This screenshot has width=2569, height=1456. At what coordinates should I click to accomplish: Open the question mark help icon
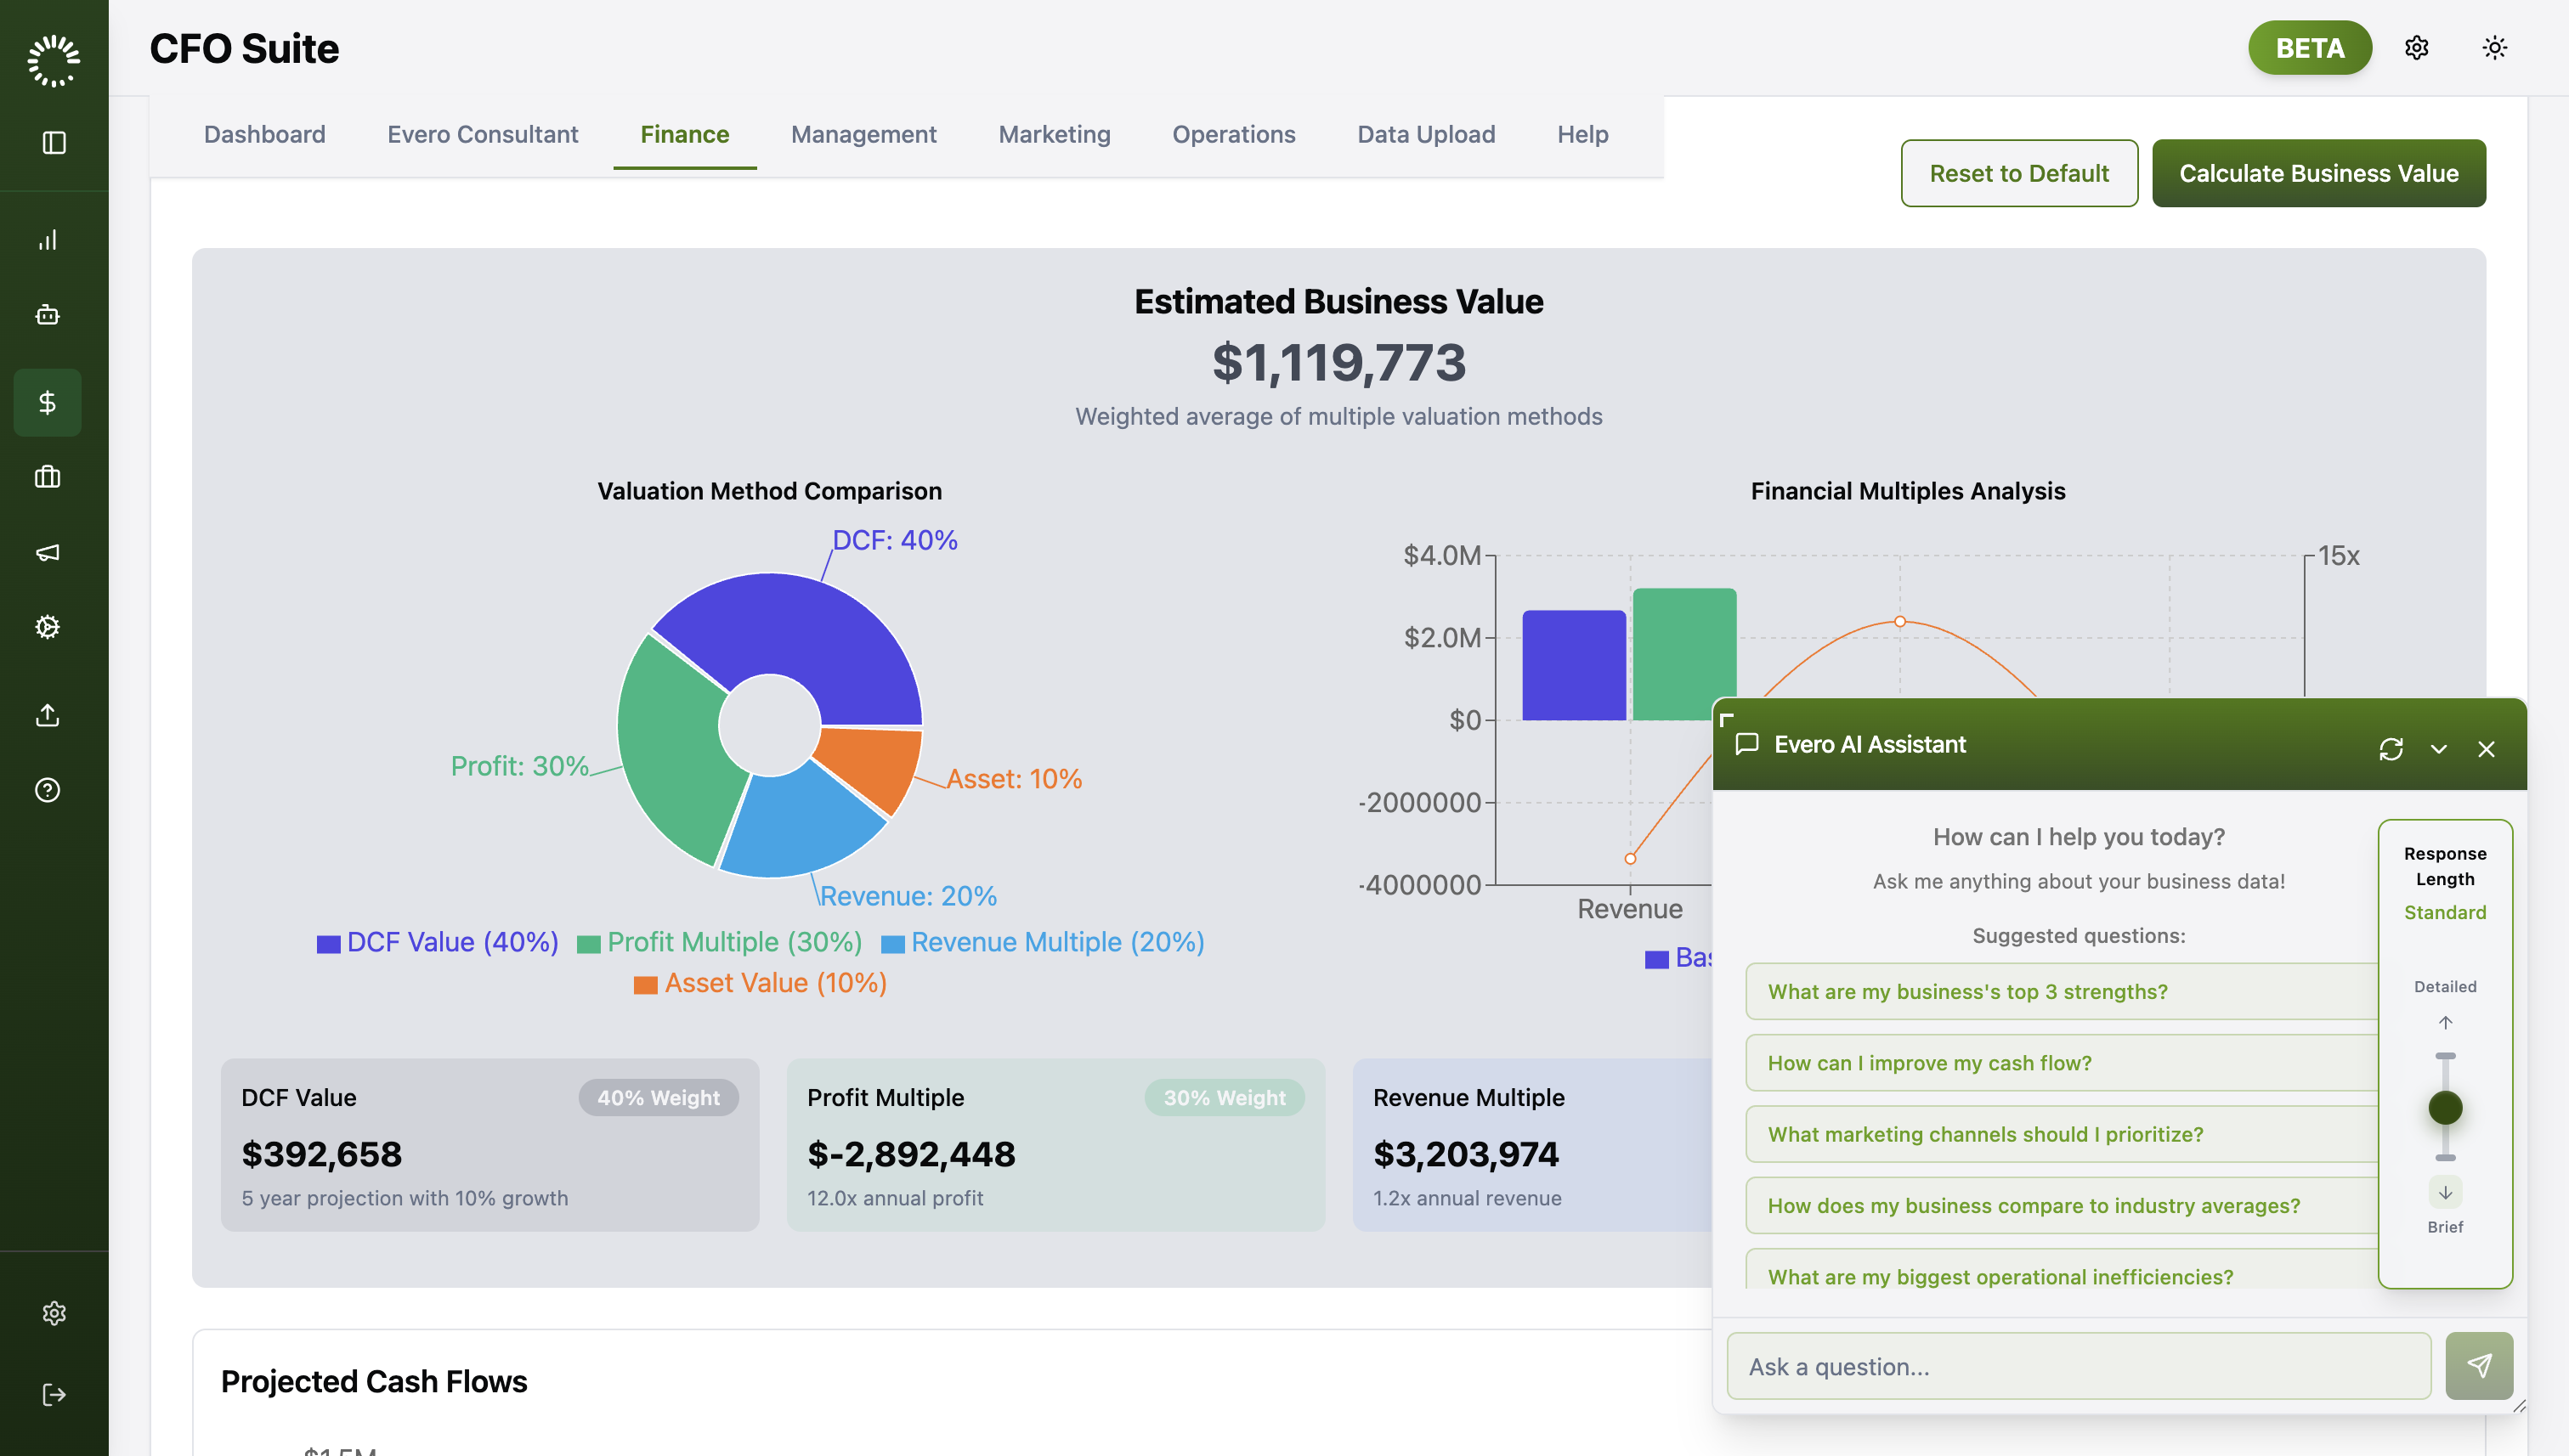pos(47,790)
